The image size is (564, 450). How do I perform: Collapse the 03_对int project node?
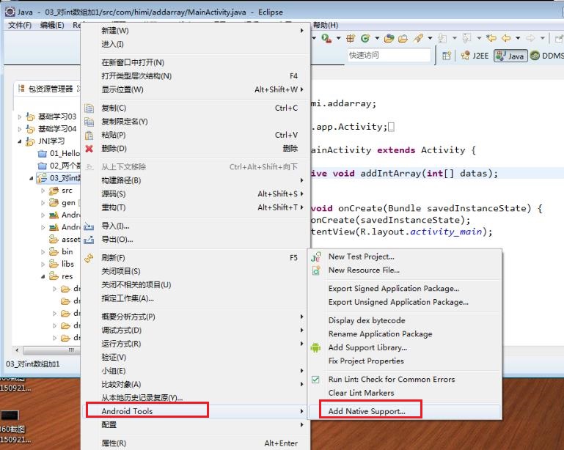pyautogui.click(x=32, y=178)
